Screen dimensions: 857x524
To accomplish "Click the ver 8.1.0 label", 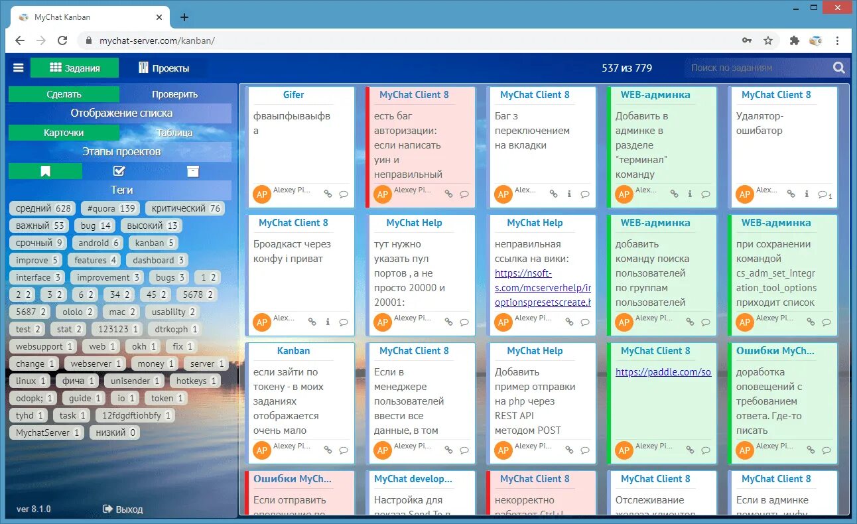I will tap(34, 509).
